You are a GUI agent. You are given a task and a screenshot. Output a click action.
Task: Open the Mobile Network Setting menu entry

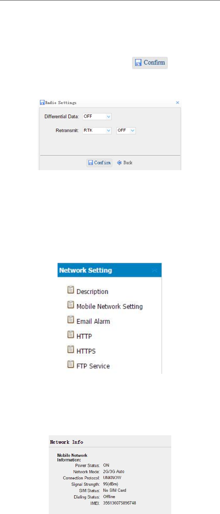109,306
